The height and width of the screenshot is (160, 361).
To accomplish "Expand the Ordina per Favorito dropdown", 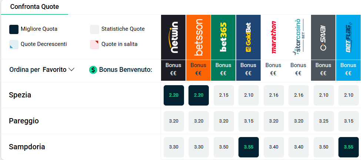I will click(42, 70).
